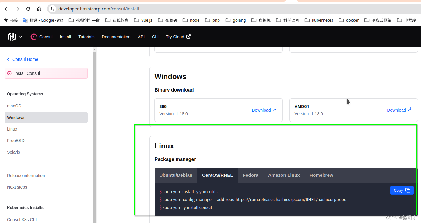Open the Tutorials nav item
The image size is (421, 223).
tap(86, 37)
